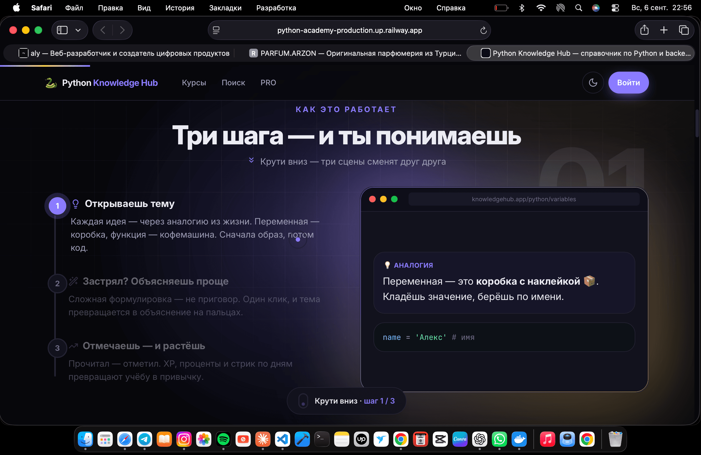Click the mouse scroll icon in bottom pill
Image resolution: width=701 pixels, height=455 pixels.
point(303,401)
